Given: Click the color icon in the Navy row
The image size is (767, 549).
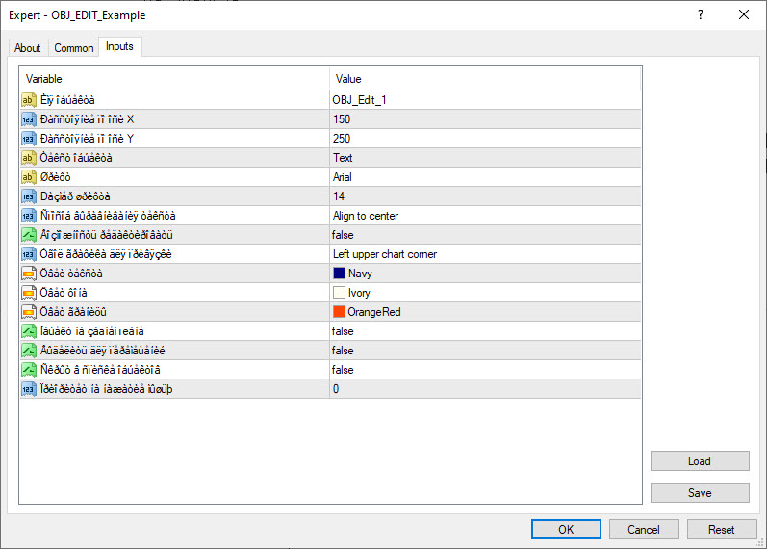Looking at the screenshot, I should pyautogui.click(x=29, y=274).
